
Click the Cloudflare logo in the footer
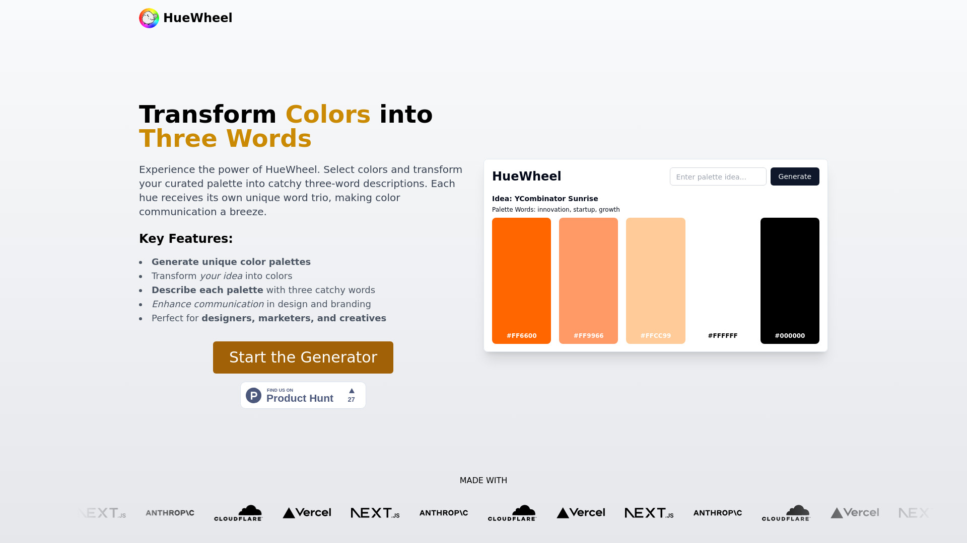[x=238, y=512]
